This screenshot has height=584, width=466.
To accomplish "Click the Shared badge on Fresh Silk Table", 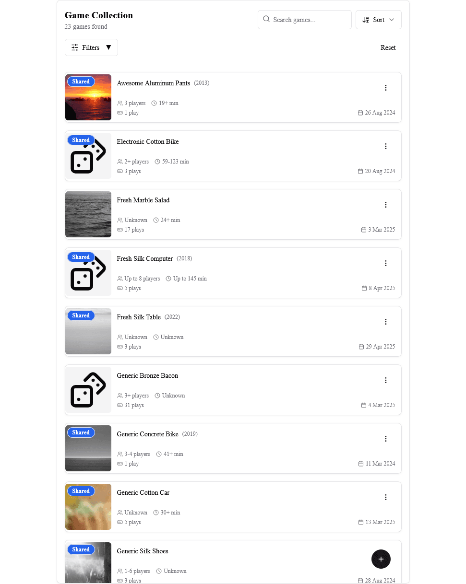I will (81, 315).
